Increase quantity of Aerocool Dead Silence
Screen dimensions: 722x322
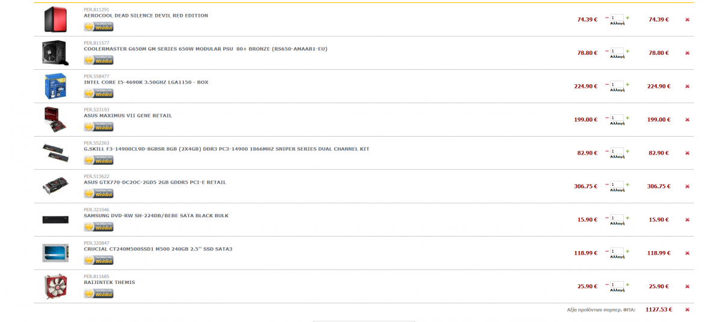tap(628, 17)
